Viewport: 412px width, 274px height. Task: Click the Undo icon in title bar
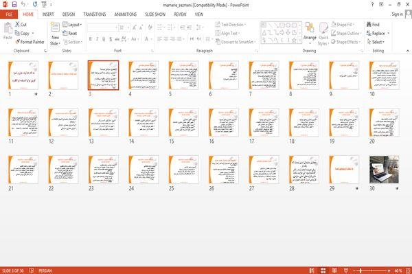(23, 4)
